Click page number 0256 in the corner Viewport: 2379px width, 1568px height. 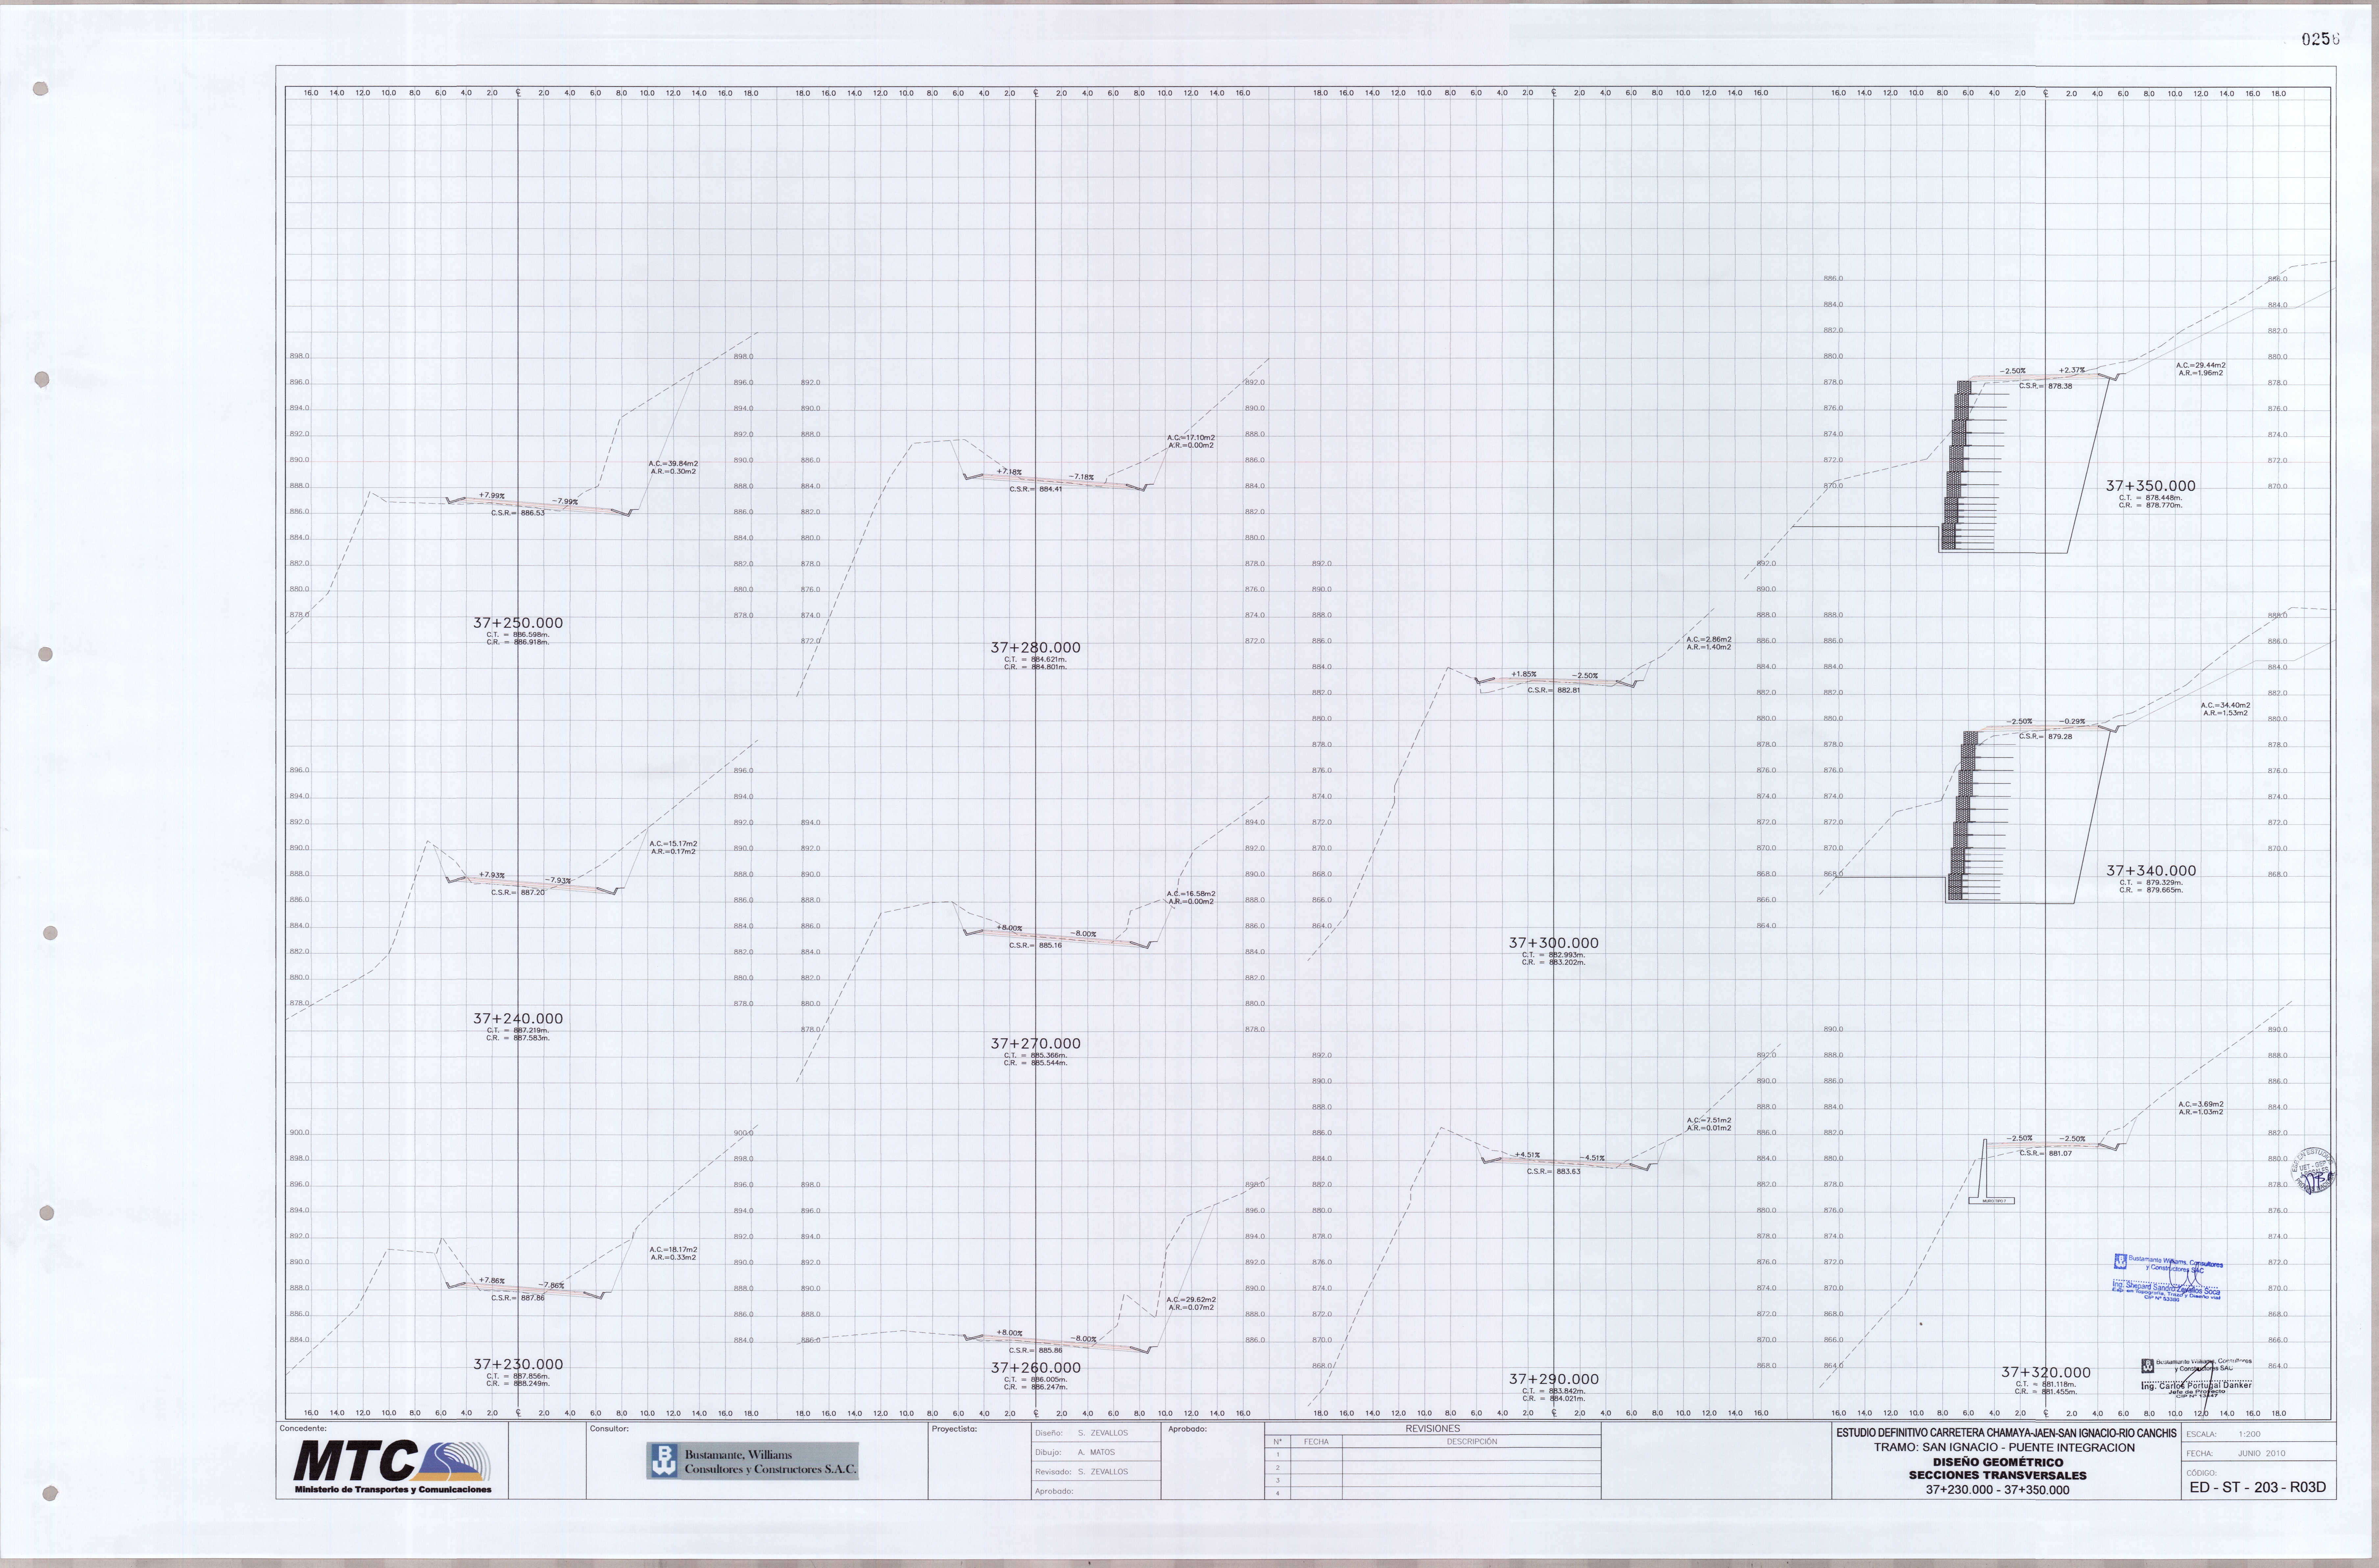pyautogui.click(x=2320, y=39)
